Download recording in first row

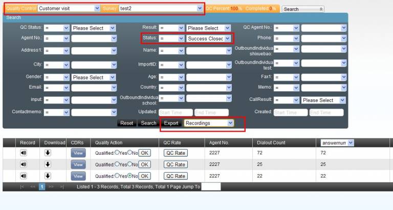click(48, 153)
